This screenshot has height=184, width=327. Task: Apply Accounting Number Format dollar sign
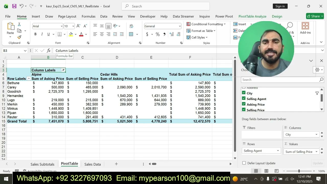147,34
